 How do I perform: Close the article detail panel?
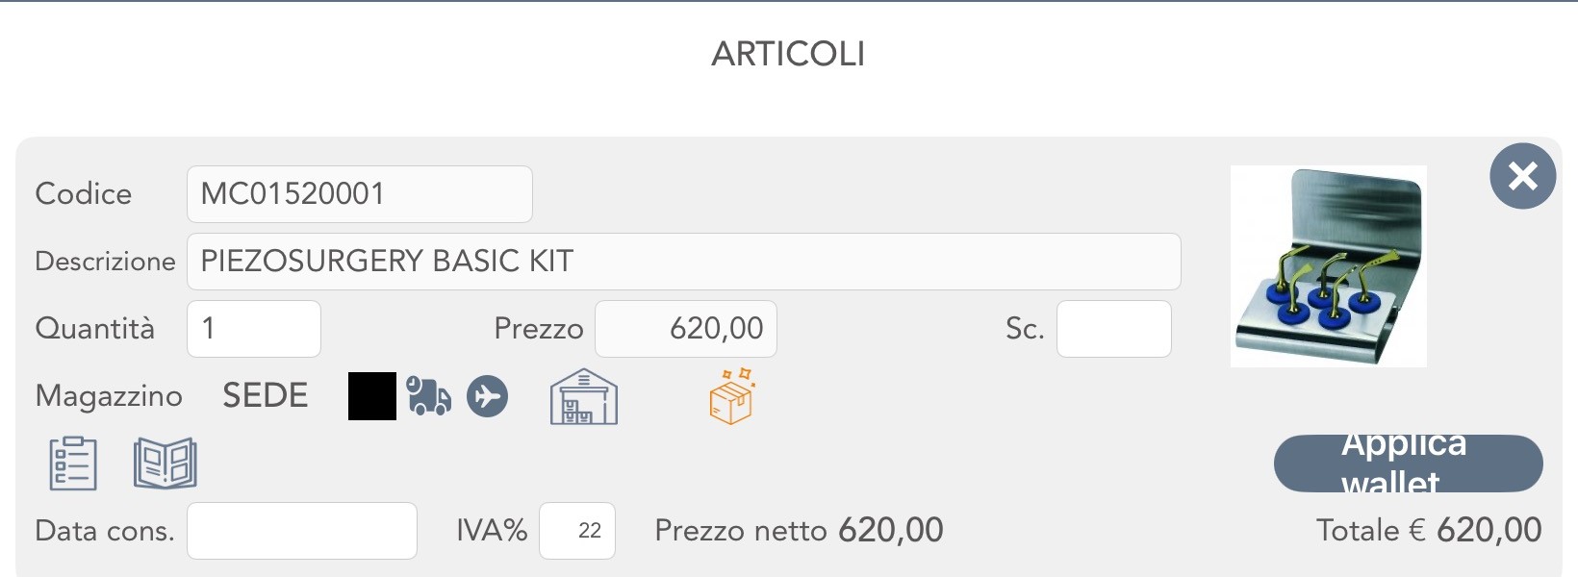tap(1522, 176)
